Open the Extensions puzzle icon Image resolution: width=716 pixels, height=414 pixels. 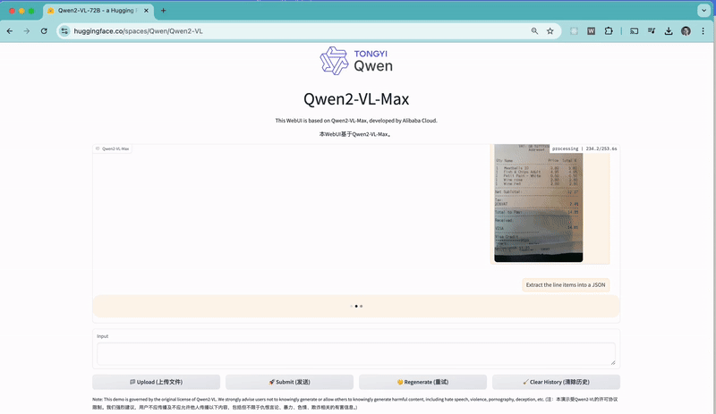click(609, 31)
